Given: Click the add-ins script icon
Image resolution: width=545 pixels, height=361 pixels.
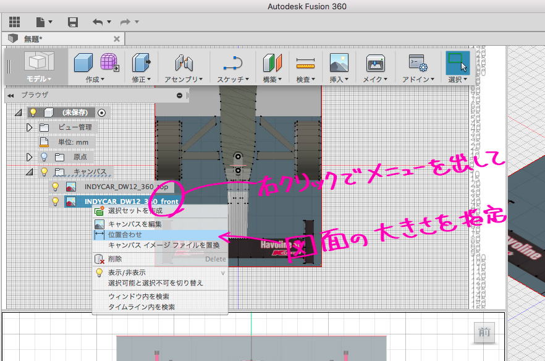Looking at the screenshot, I should click(418, 63).
